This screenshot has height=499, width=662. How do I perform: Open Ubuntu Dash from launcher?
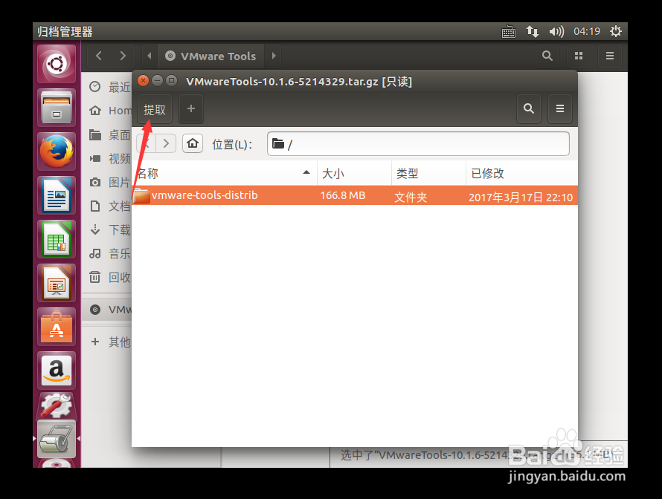click(x=57, y=64)
